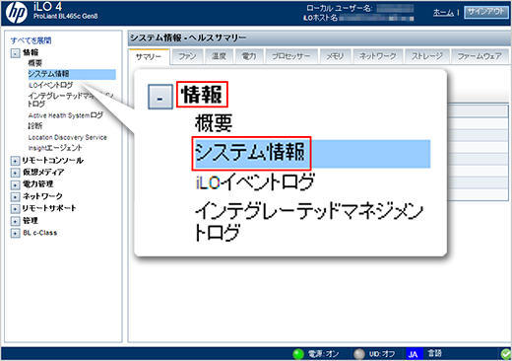Click the 言語 language selector text

point(435,353)
